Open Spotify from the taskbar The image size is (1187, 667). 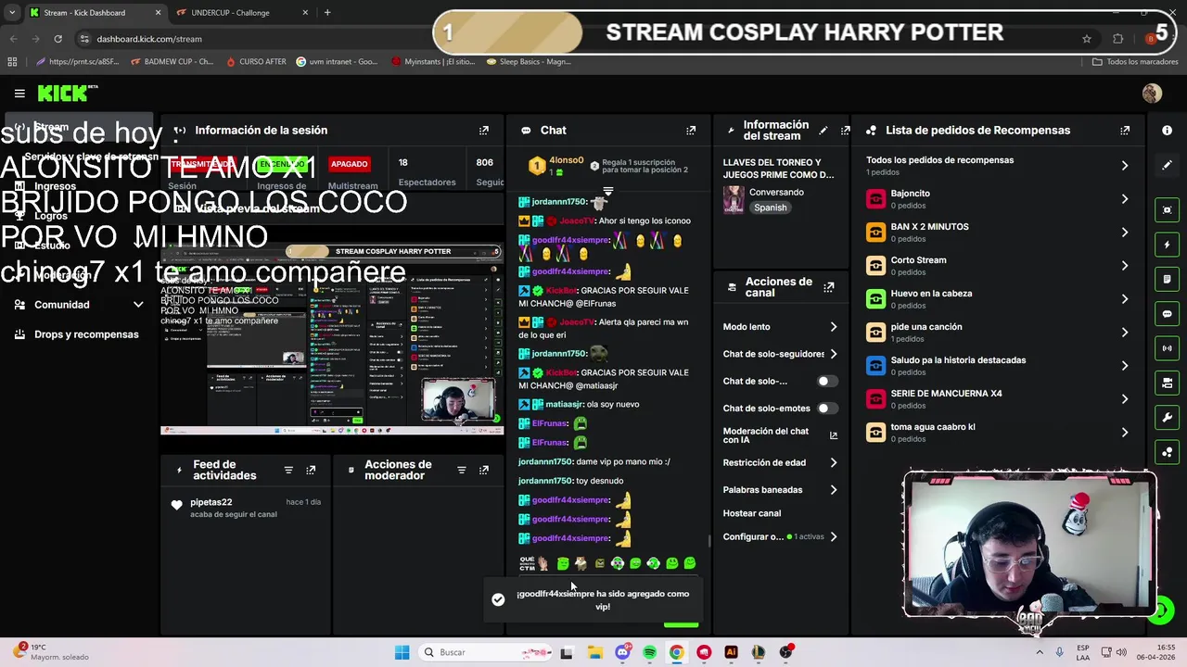click(x=649, y=652)
